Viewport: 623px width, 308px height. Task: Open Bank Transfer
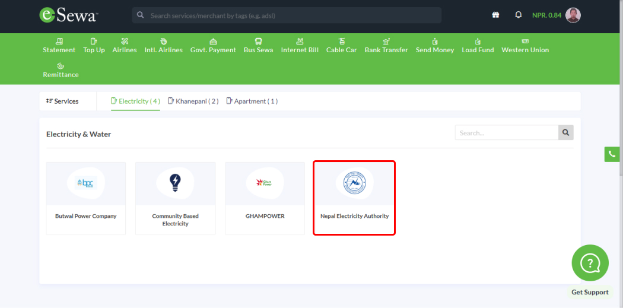pos(386,46)
